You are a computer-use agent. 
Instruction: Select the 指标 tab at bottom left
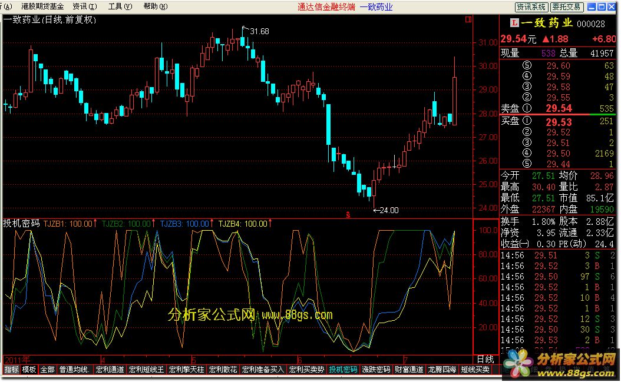coord(11,369)
